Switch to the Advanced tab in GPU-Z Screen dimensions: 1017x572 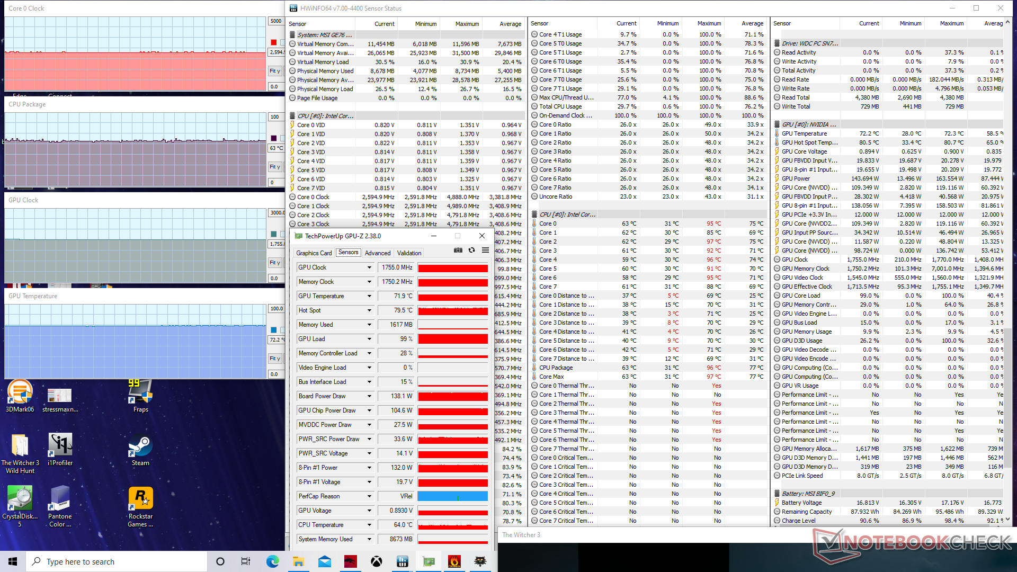(378, 253)
